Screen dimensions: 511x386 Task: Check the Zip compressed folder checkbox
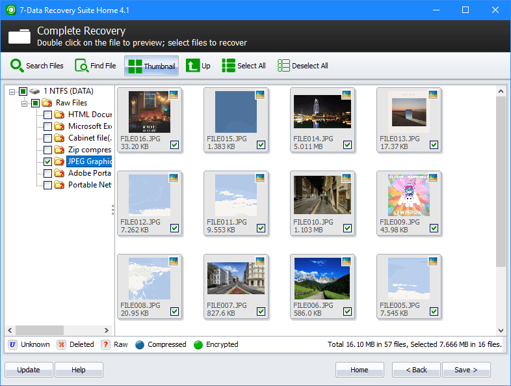click(47, 150)
